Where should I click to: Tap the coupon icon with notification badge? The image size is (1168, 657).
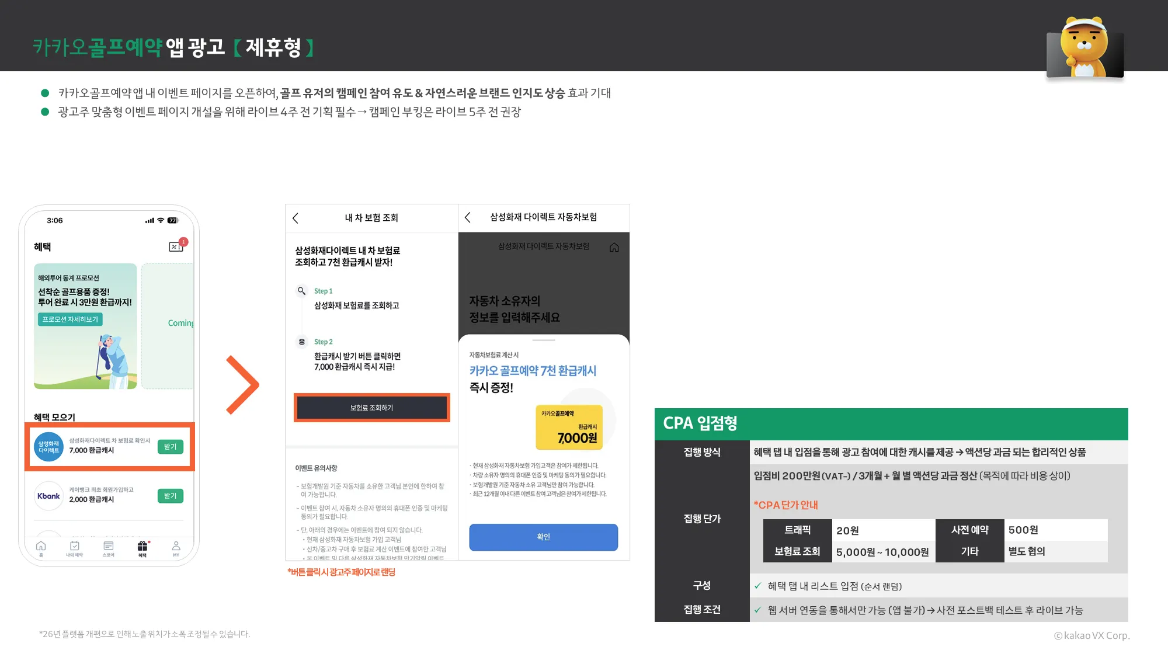click(176, 246)
